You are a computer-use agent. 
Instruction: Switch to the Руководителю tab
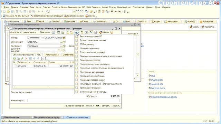point(207,21)
